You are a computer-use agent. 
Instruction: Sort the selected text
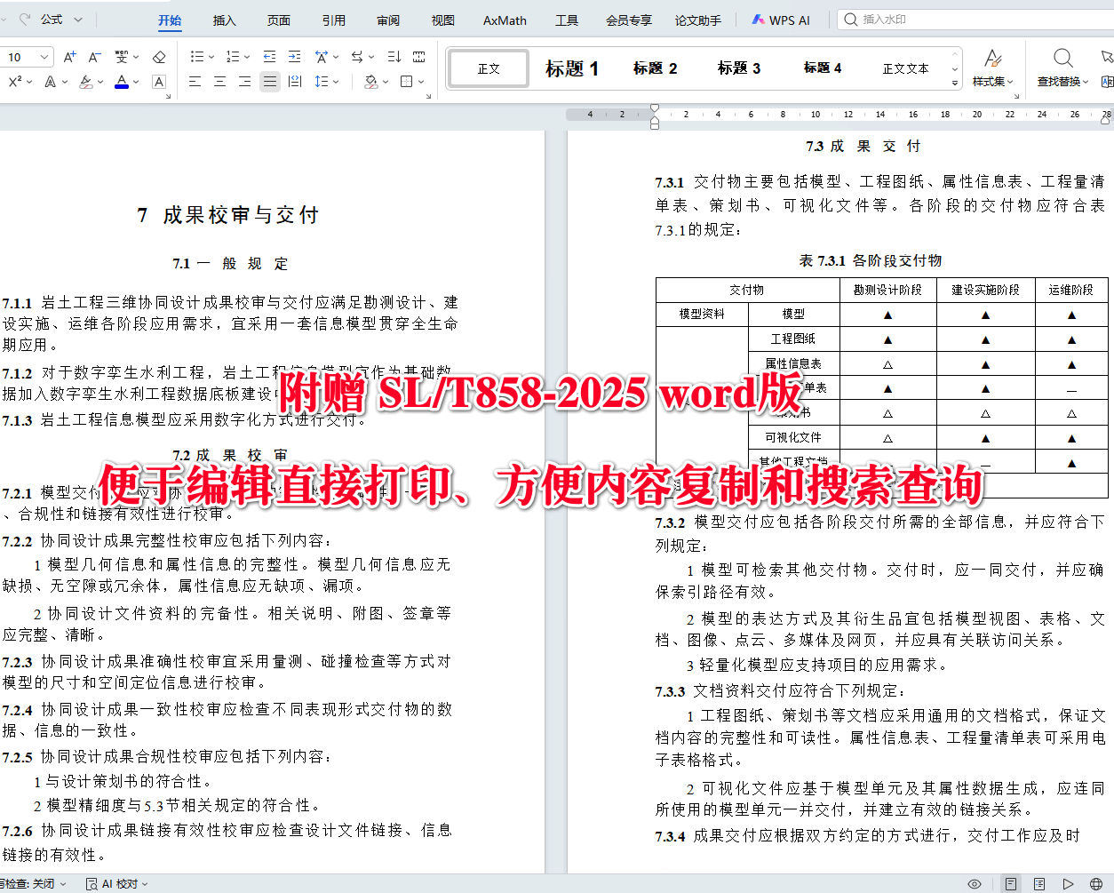click(x=394, y=57)
